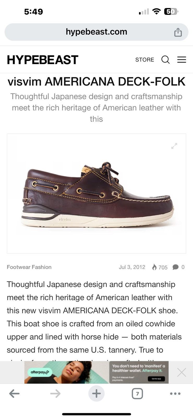Tap the Afterpay advertisement banner
This screenshot has height=419, width=193.
[96, 372]
